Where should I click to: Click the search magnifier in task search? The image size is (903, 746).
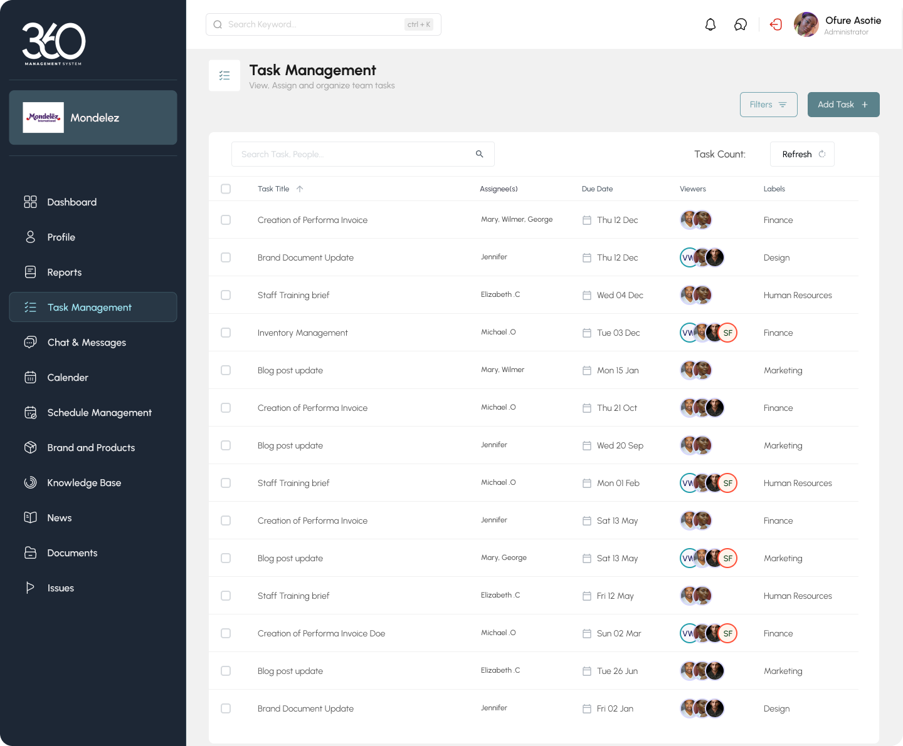[479, 154]
